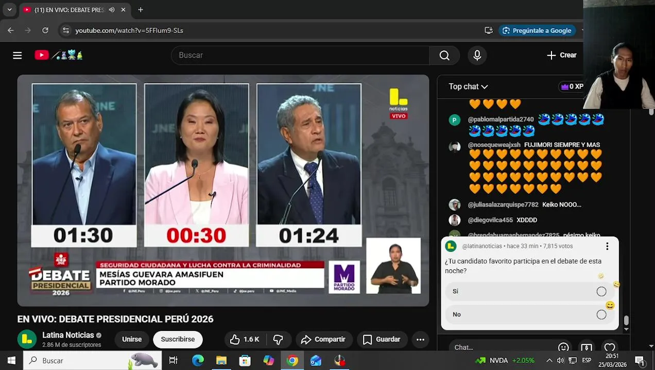Click Pregúntale a Google button
The height and width of the screenshot is (370, 655).
(x=537, y=30)
